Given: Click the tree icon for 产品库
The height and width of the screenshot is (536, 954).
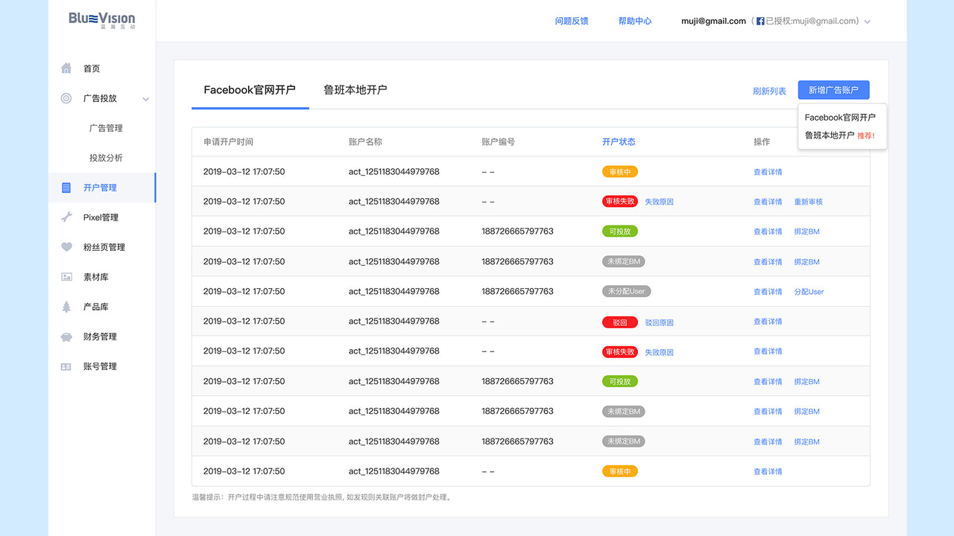Looking at the screenshot, I should click(66, 307).
